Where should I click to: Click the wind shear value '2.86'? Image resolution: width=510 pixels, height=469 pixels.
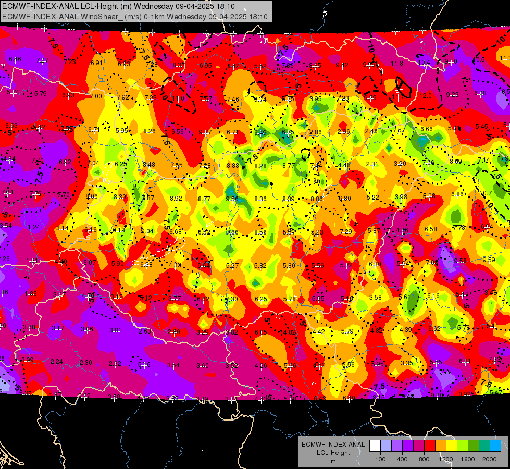tap(316, 132)
